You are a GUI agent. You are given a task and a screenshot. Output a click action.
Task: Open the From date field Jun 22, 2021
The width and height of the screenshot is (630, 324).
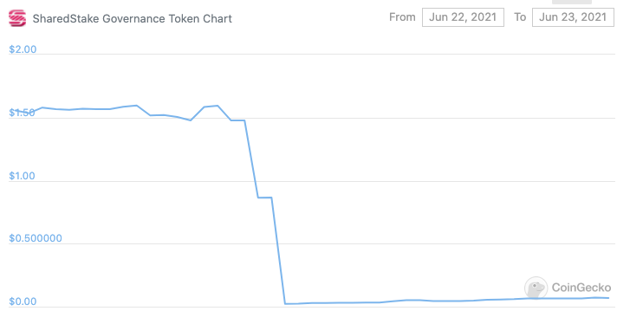(x=463, y=17)
